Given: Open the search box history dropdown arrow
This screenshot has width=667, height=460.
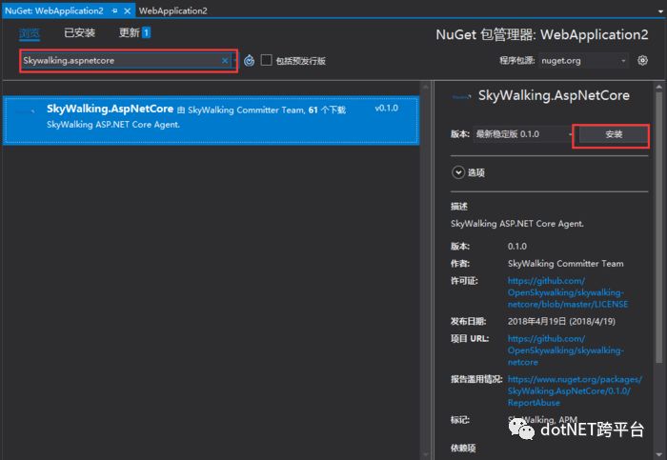Looking at the screenshot, I should pyautogui.click(x=233, y=60).
